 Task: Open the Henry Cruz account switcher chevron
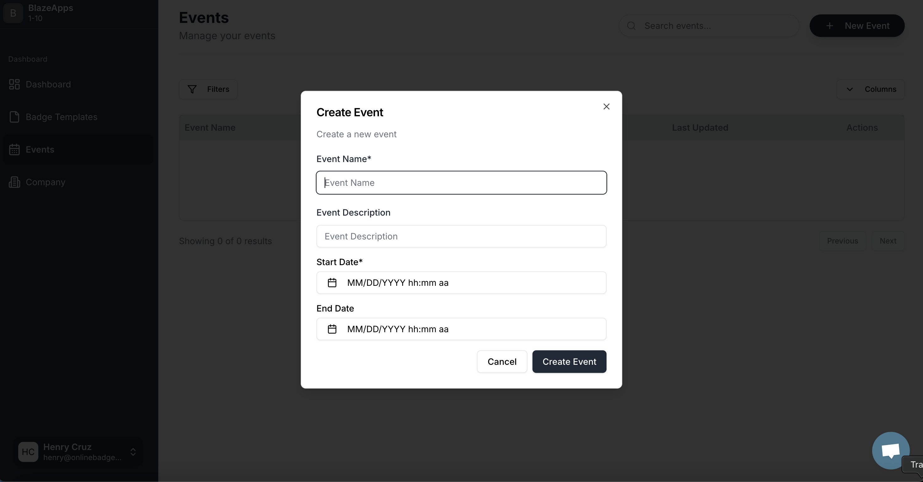click(133, 452)
